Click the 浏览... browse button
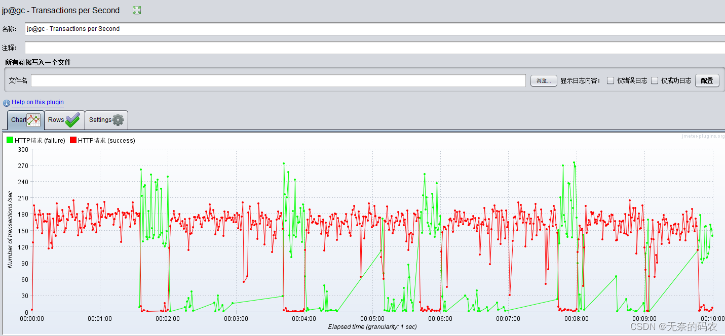 544,80
